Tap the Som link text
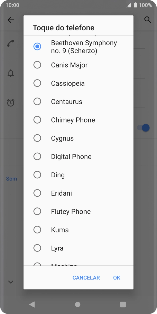Image resolution: width=157 pixels, height=314 pixels. 12,179
